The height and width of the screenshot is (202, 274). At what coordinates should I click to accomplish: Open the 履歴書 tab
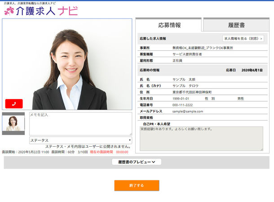coord(236,25)
